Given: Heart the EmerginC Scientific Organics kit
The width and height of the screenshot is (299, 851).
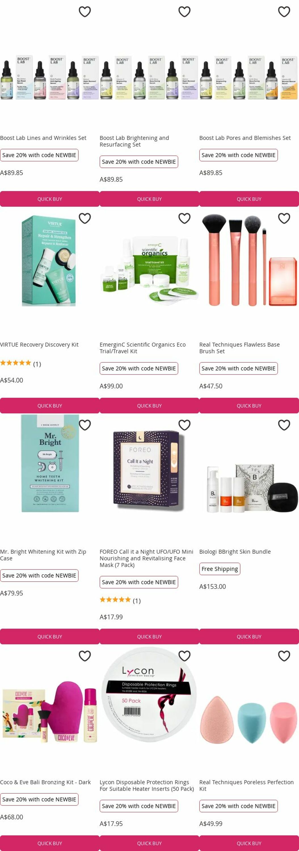Looking at the screenshot, I should [x=184, y=218].
